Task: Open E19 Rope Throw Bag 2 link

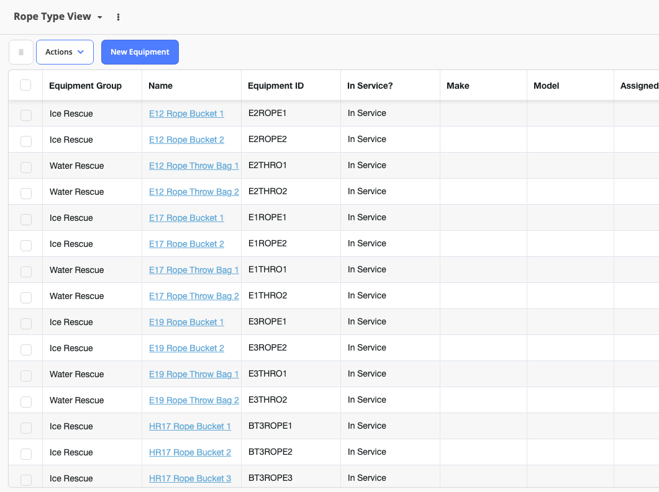Action: [194, 400]
